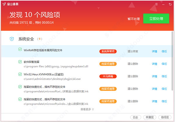Click the 暂不处理 link
This screenshot has height=122, width=175.
coord(134,19)
